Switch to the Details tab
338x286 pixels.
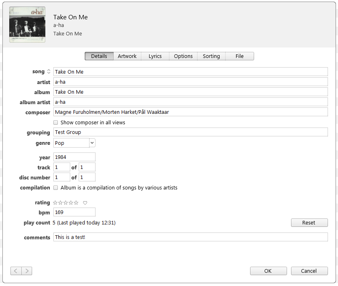pyautogui.click(x=99, y=56)
